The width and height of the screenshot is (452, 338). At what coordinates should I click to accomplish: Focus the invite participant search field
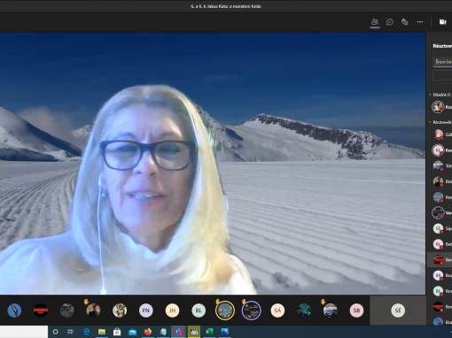pyautogui.click(x=442, y=62)
